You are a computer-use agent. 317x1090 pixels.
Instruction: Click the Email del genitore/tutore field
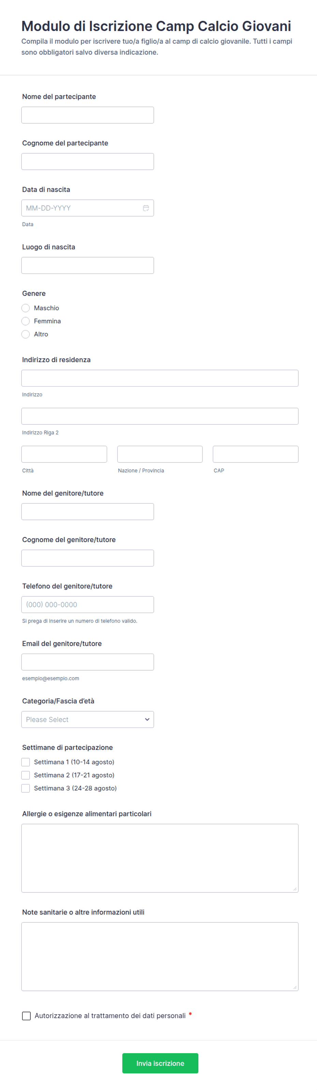[88, 662]
